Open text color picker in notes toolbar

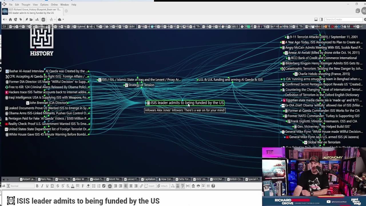point(73,186)
